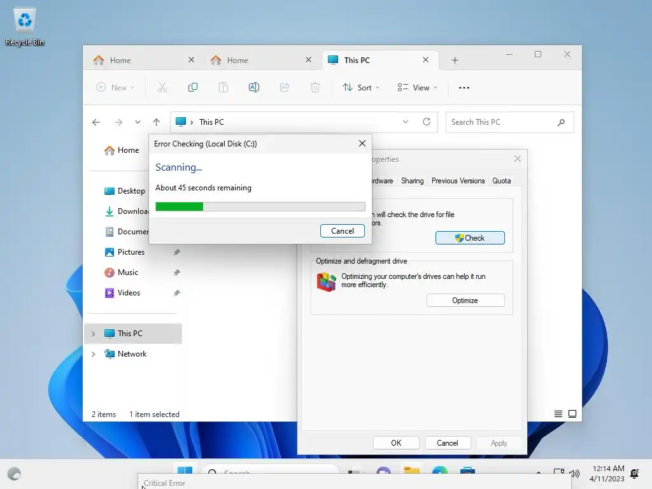The image size is (652, 489).
Task: Click the green scanning progress bar
Action: (x=260, y=207)
